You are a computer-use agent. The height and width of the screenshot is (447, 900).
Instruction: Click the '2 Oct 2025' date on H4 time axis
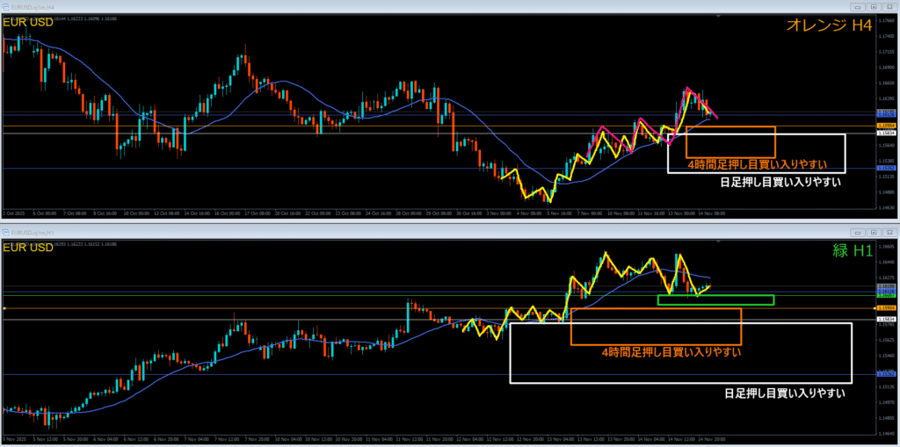click(12, 213)
